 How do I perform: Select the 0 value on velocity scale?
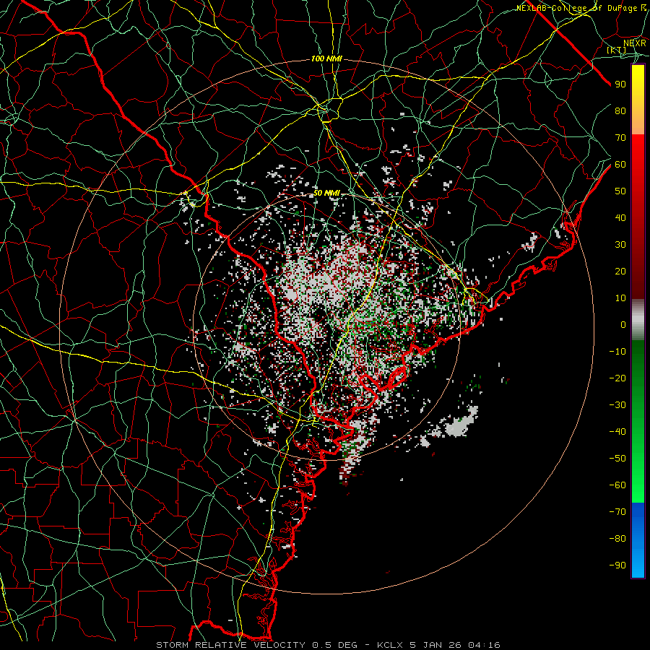point(623,325)
